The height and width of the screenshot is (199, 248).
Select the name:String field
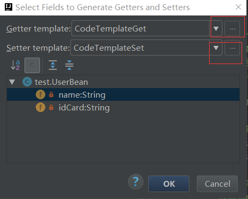coord(123,95)
